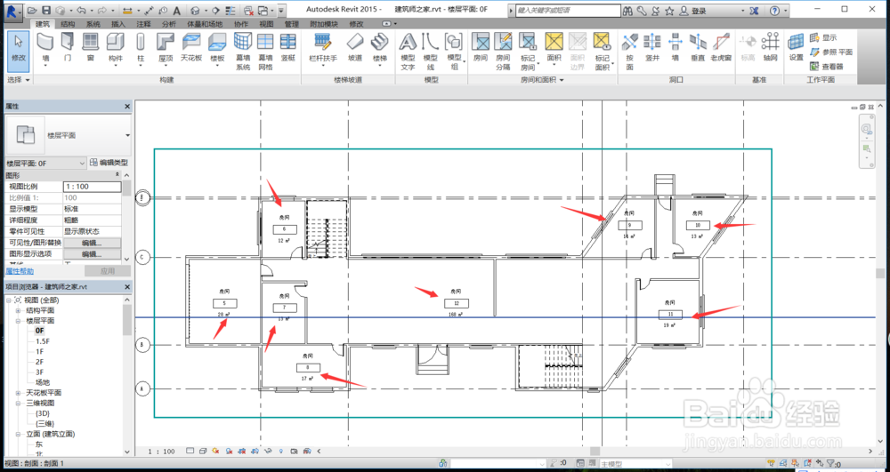Show work plane (显示) toggle
Screen dimensions: 890x472
(823, 37)
